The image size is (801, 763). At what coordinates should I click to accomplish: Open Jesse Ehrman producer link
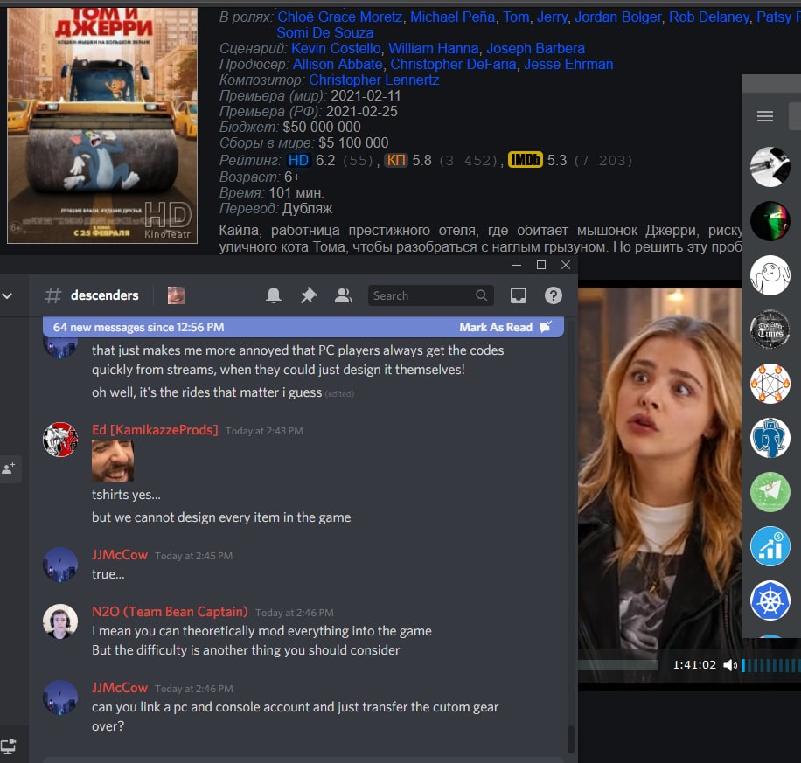[568, 64]
